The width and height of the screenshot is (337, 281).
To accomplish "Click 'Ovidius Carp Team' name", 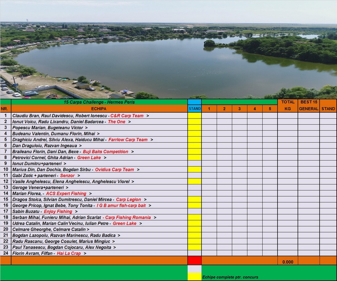I will (115, 170).
